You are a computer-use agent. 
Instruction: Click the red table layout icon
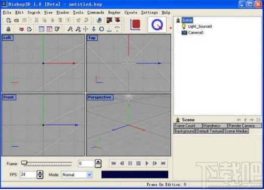(x=49, y=29)
